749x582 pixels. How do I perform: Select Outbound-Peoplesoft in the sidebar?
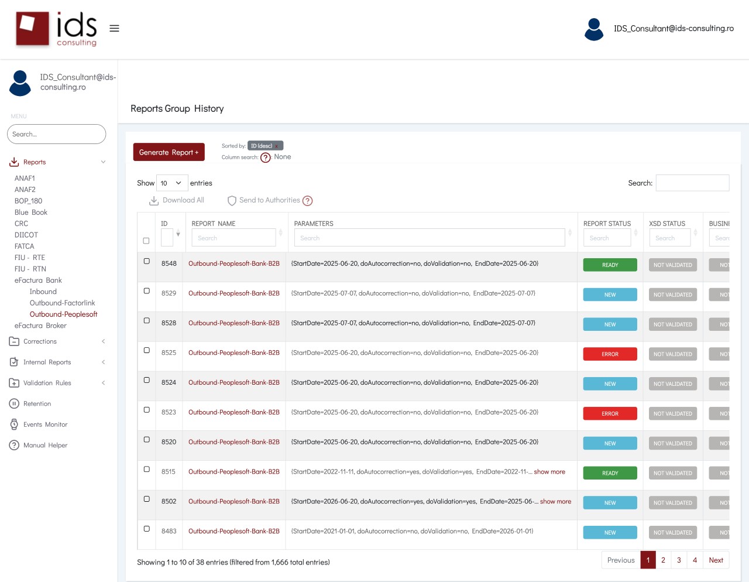click(x=63, y=314)
